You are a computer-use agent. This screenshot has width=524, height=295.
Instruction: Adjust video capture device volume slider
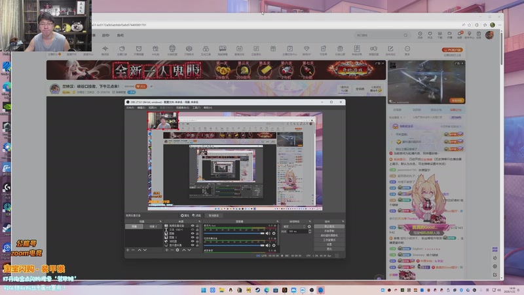[234, 245]
